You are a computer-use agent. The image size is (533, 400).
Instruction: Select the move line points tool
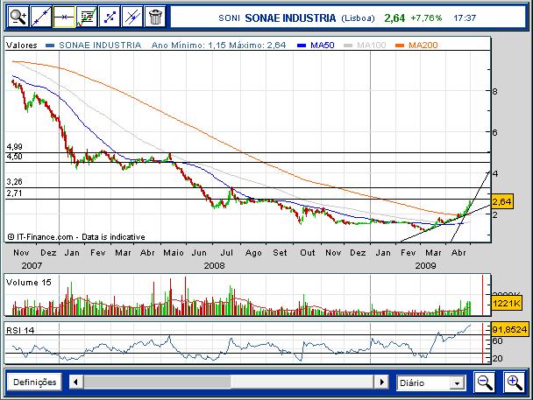pos(109,17)
